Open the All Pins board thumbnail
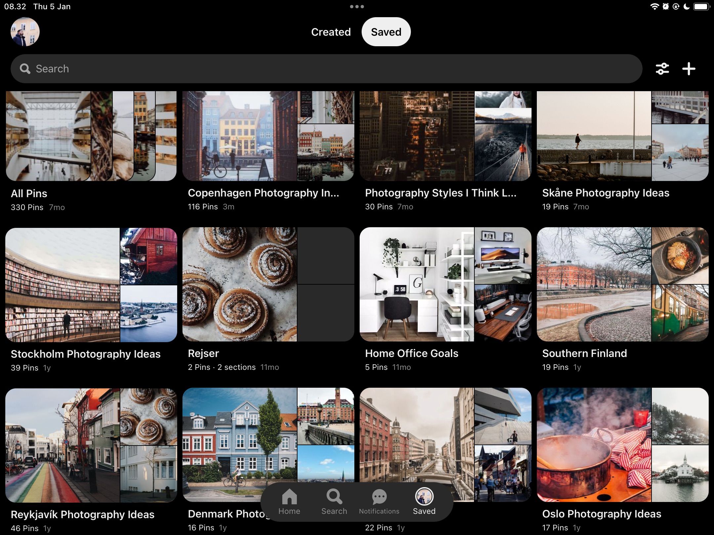The image size is (714, 535). point(91,136)
